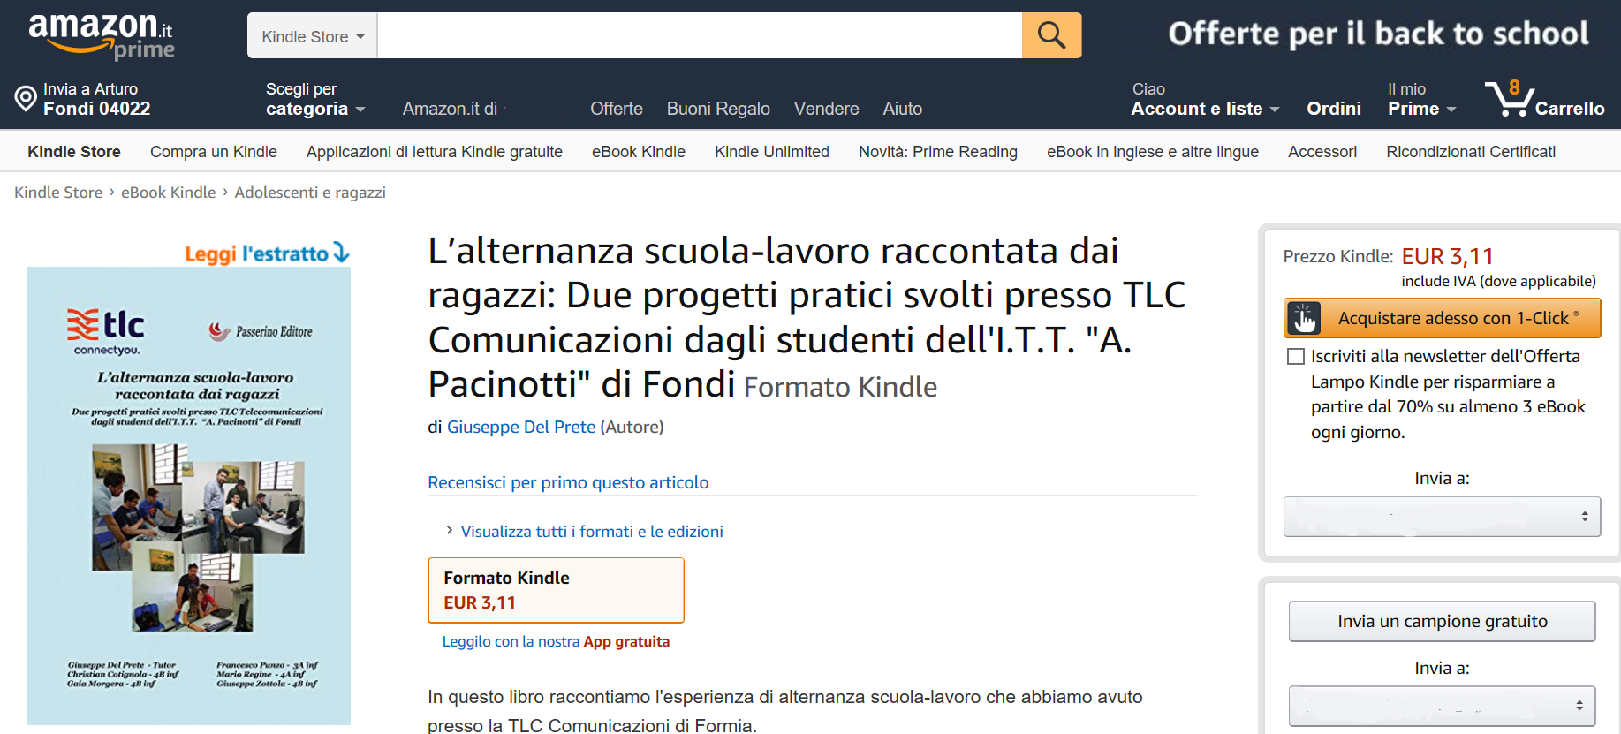Click Recensisci per primo questo articolo
This screenshot has height=734, width=1621.
point(567,483)
